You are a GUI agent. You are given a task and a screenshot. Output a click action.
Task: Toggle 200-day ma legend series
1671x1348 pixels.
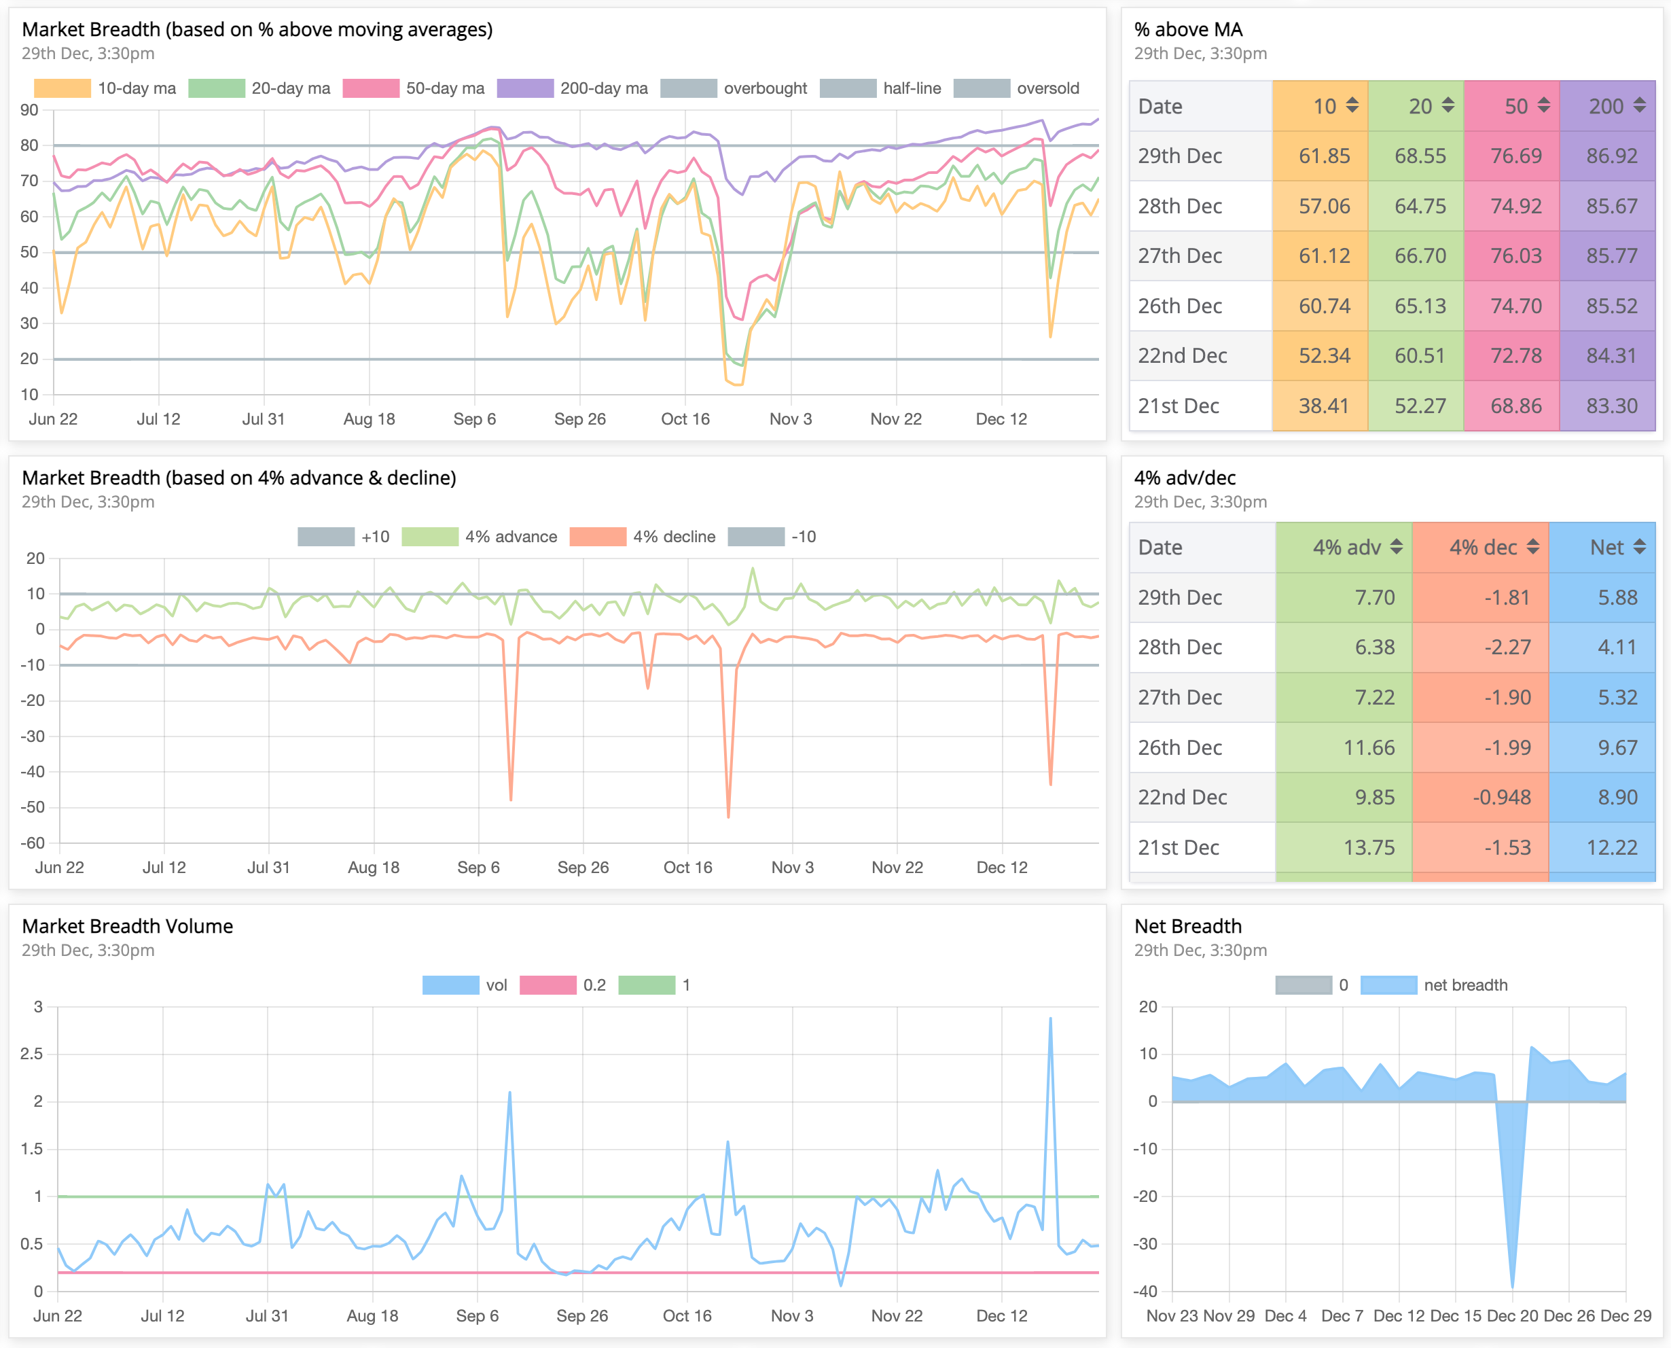[573, 88]
